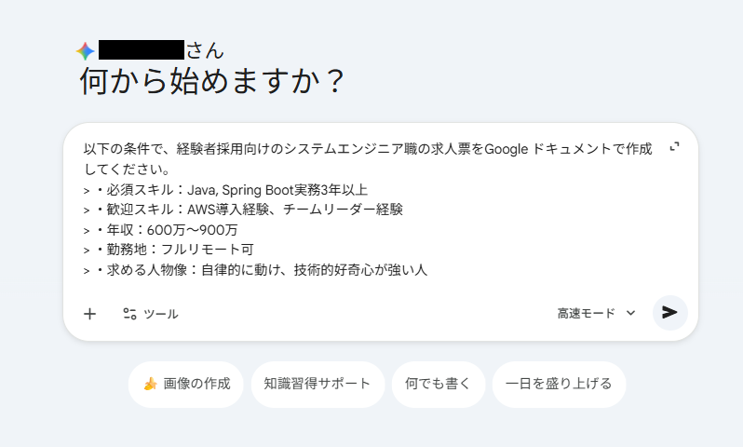Screen dimensions: 743x447
Task: Open the plus attachment menu
Action: 89,314
